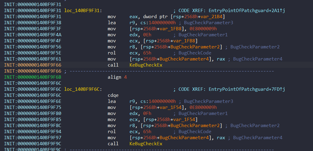
Task: Click the green address INIT:0000000140BF9F6B
Action: [32, 77]
